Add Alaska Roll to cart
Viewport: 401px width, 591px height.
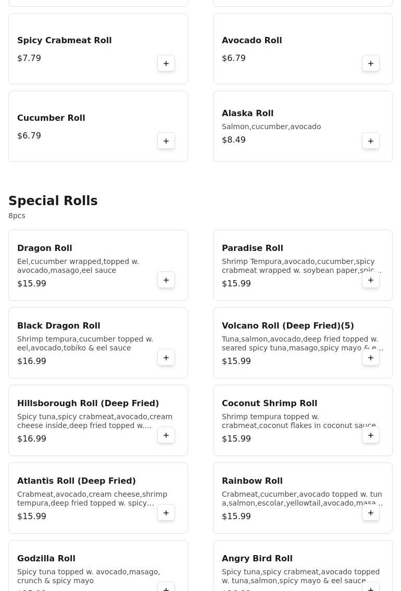click(x=371, y=141)
